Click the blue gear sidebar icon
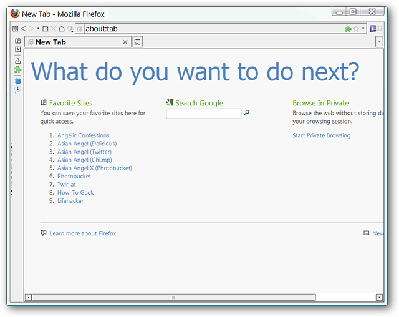Viewport: 399px width, 317px height. (x=18, y=81)
